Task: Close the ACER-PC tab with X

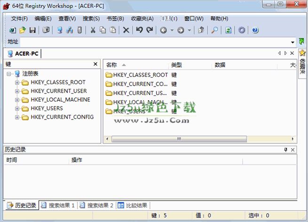Action: 292,53
